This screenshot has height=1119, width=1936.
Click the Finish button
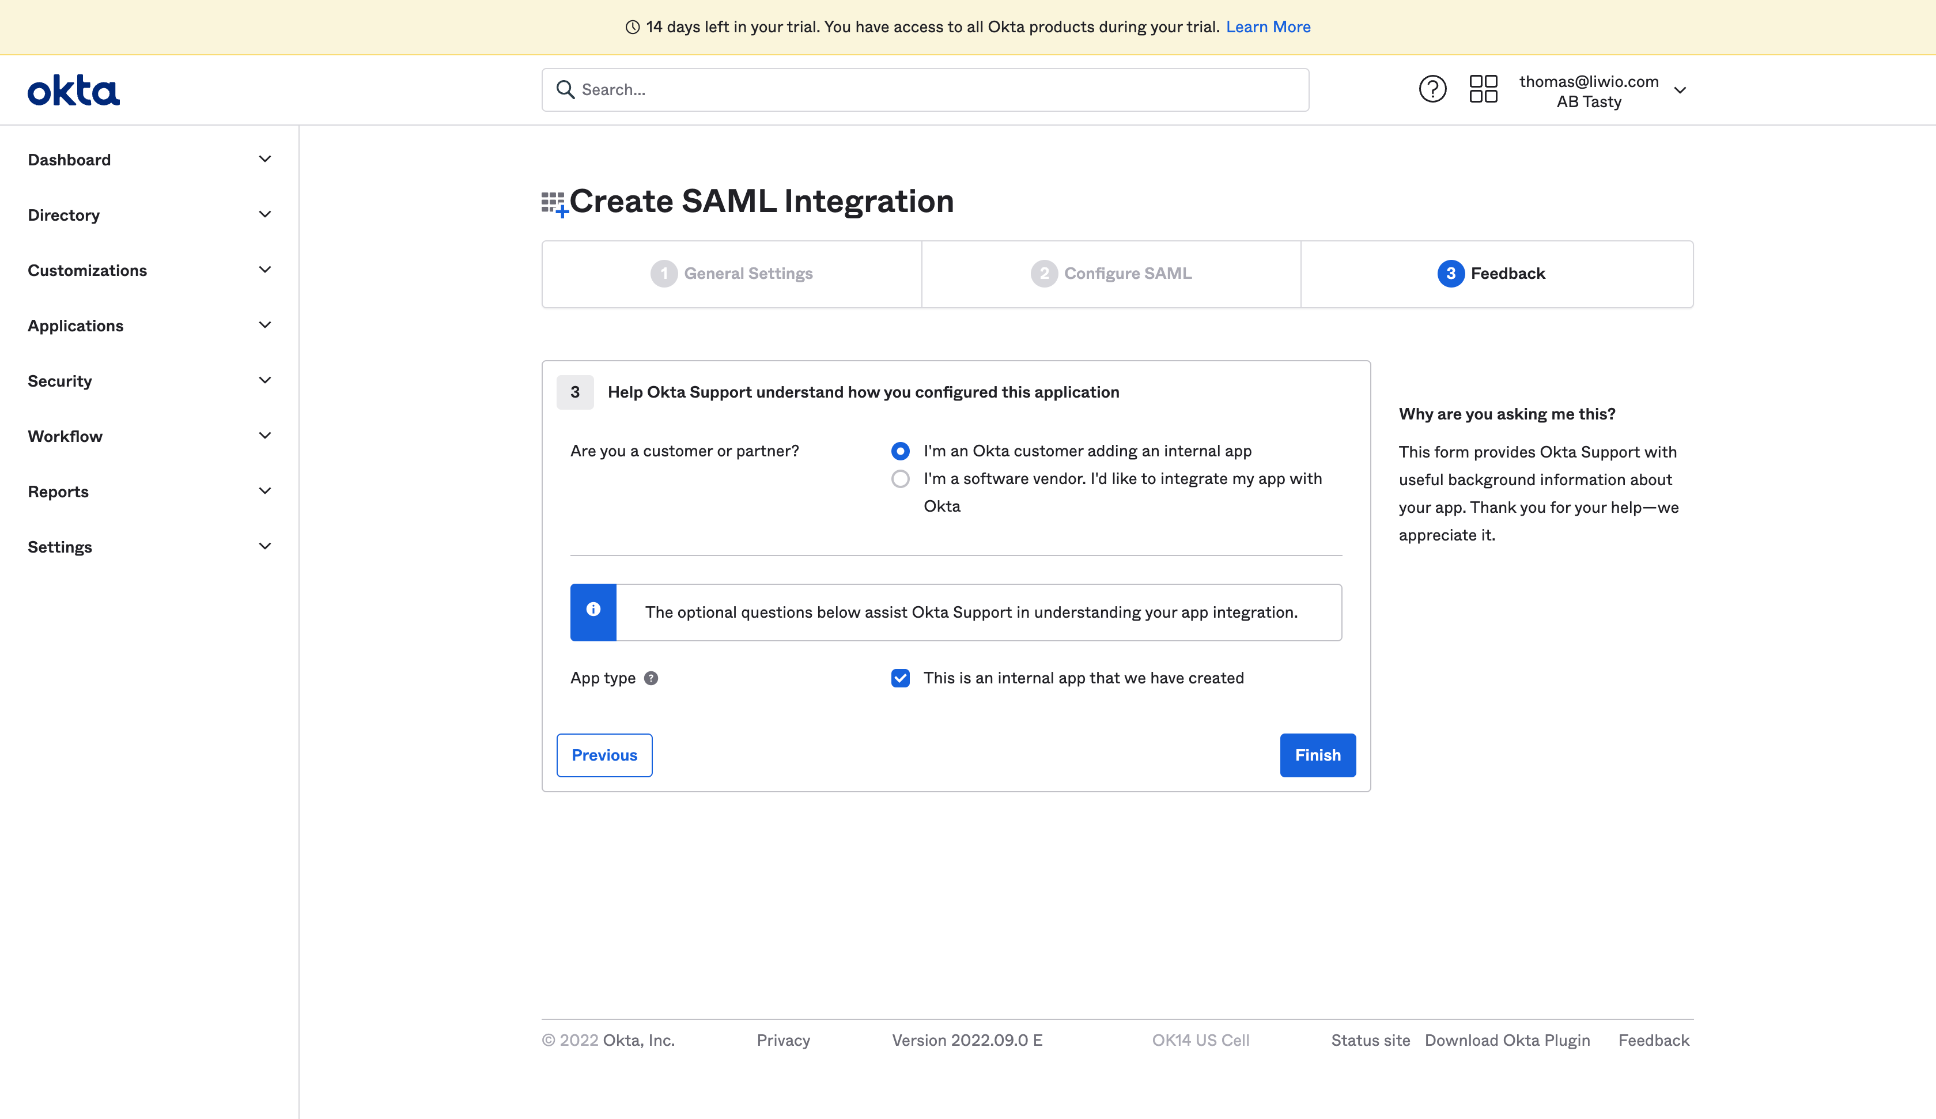(1318, 755)
